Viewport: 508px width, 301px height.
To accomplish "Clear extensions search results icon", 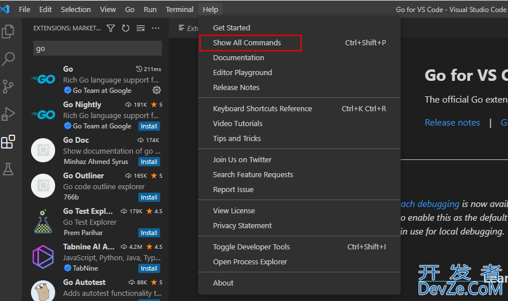I will point(141,28).
